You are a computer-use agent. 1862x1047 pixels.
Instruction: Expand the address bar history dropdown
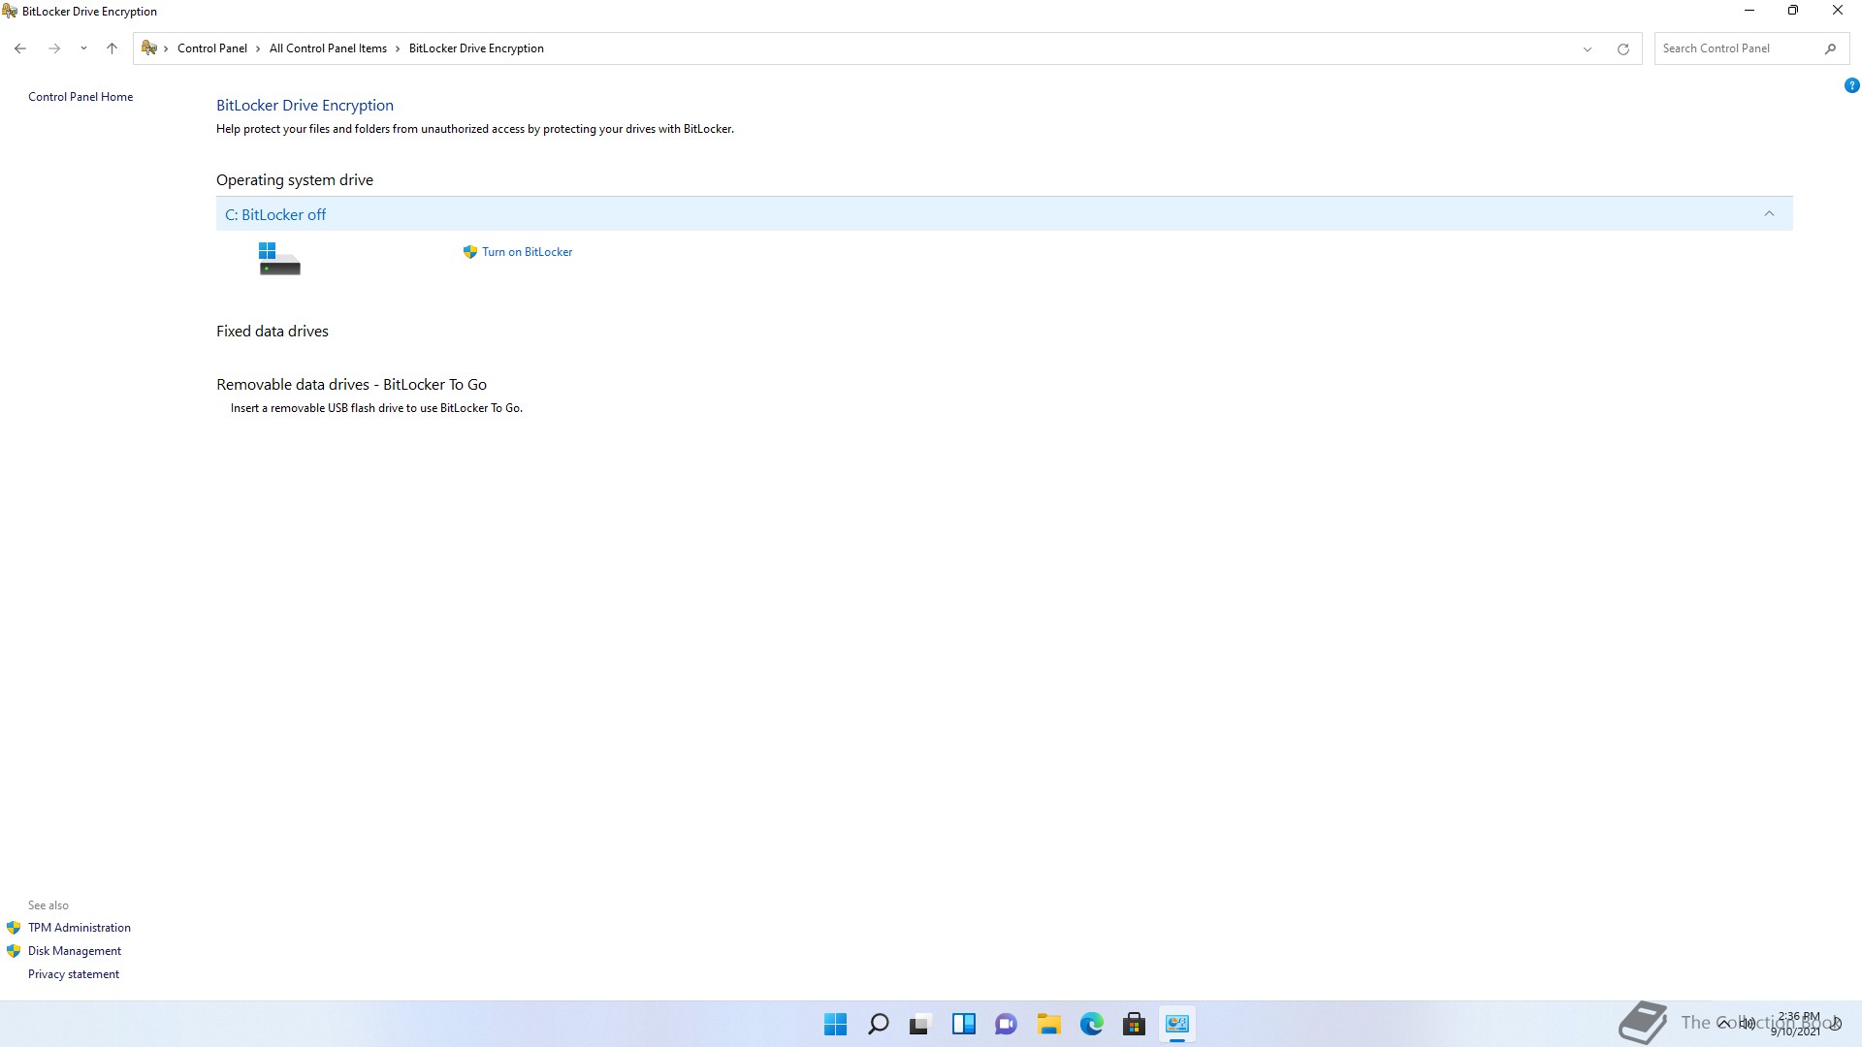[x=1588, y=48]
